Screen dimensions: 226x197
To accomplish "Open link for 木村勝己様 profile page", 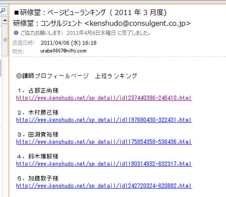I will click(104, 120).
